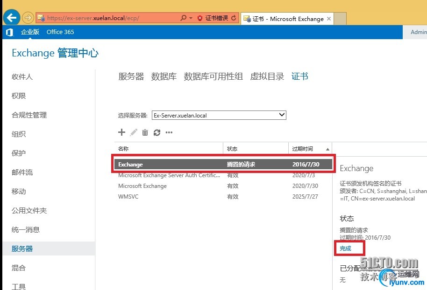Switch to the 数据库 top tab
This screenshot has width=427, height=290.
tap(164, 76)
